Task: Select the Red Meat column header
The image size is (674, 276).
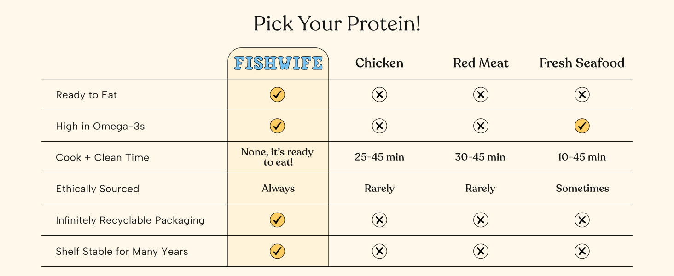Action: (481, 63)
